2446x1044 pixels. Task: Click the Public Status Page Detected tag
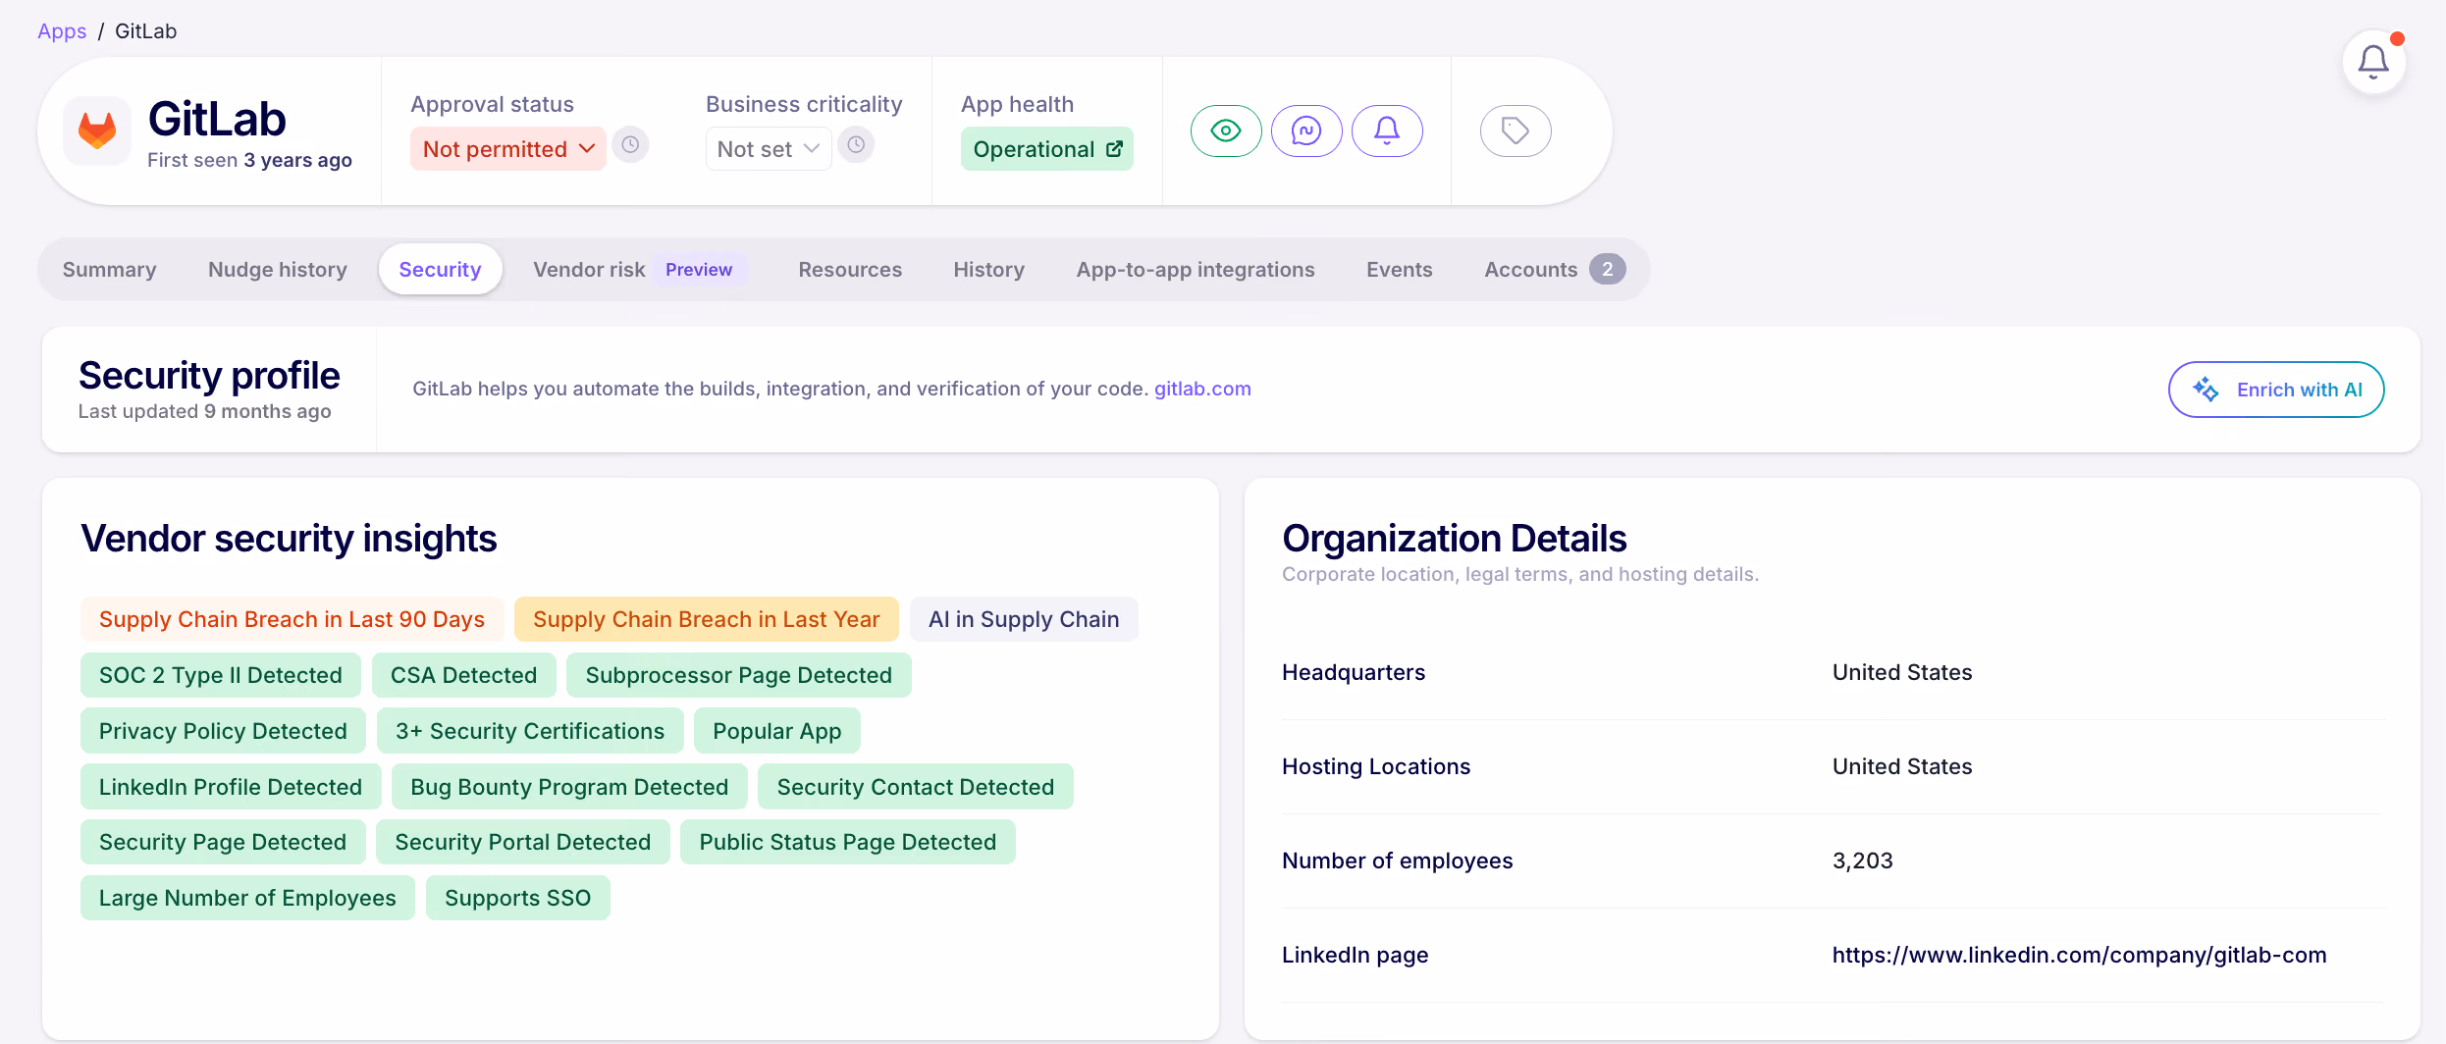click(848, 842)
